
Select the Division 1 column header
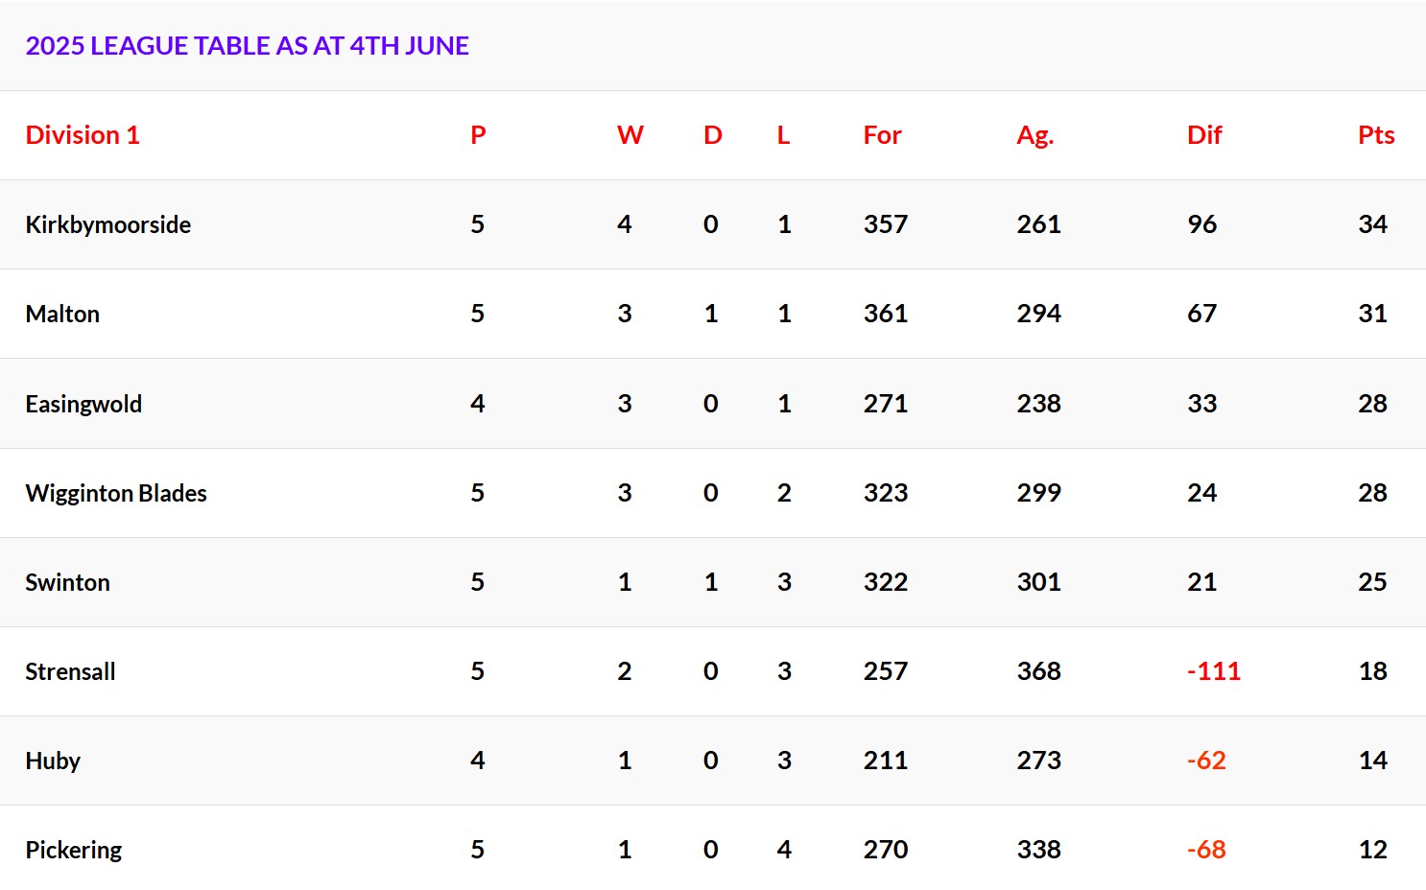(83, 135)
